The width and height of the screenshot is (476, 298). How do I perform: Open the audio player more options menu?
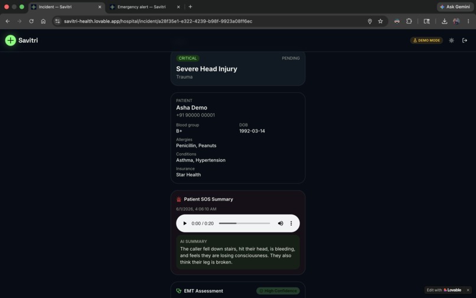pos(291,223)
